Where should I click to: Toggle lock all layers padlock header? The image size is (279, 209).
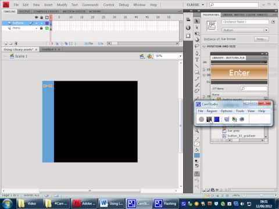tap(41, 17)
